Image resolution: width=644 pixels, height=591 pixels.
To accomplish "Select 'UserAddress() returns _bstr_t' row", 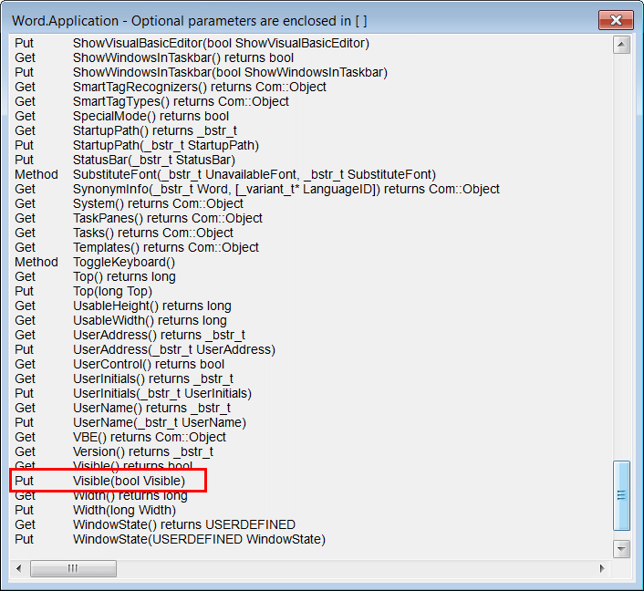I will [130, 335].
